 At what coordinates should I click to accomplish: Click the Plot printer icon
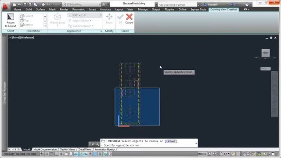click(x=43, y=4)
